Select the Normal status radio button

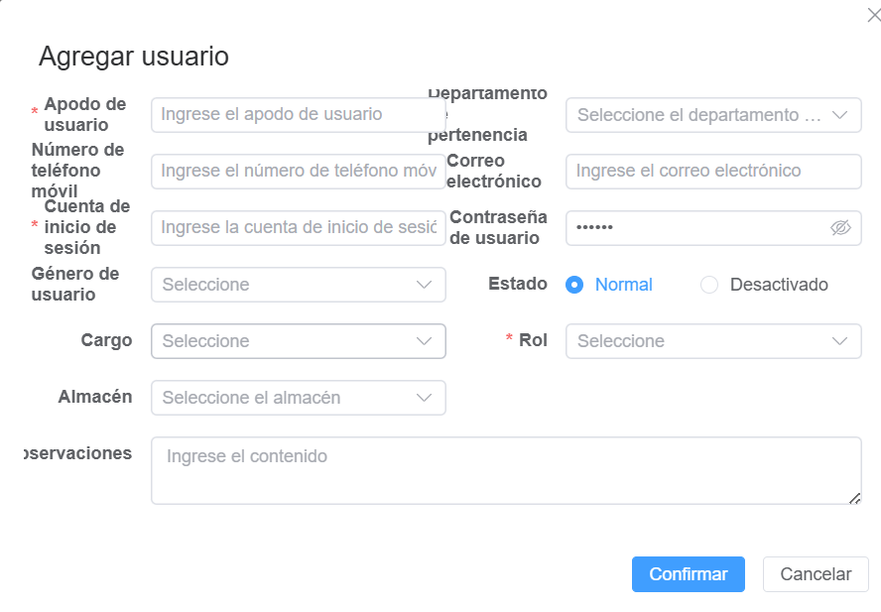574,285
